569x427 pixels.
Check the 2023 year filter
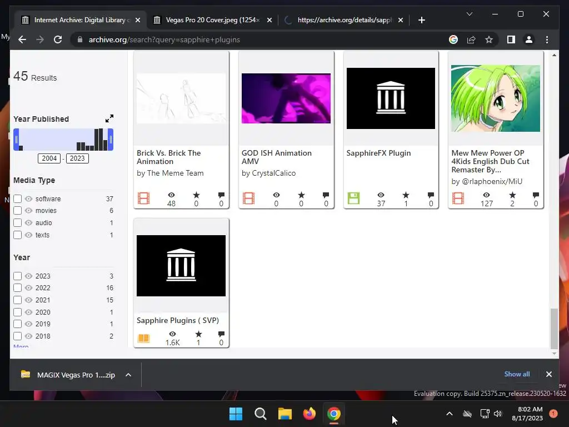point(17,276)
